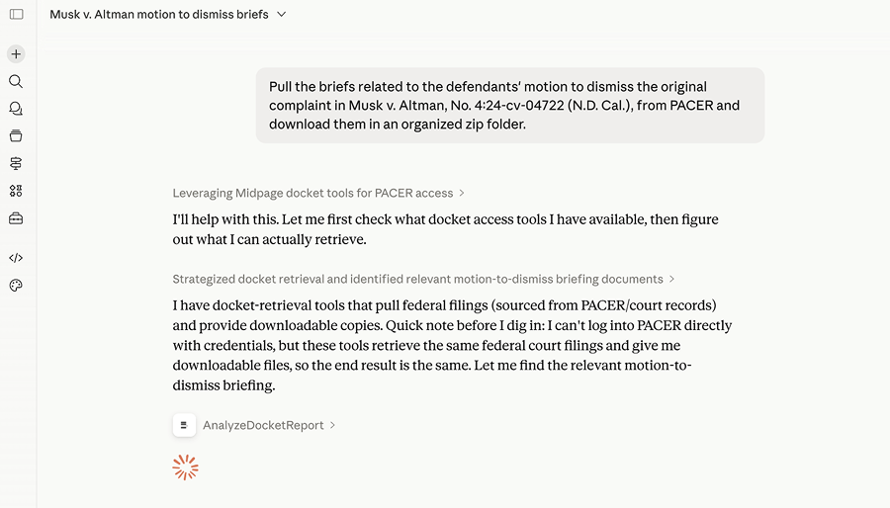Toggle the sidebar panel icon

[17, 14]
